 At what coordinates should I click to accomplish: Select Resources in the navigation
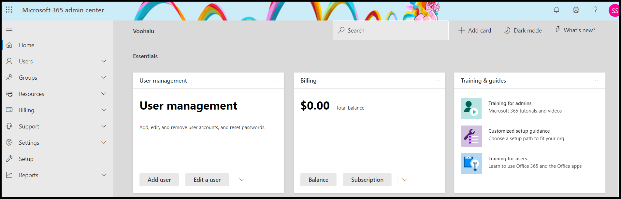[32, 94]
